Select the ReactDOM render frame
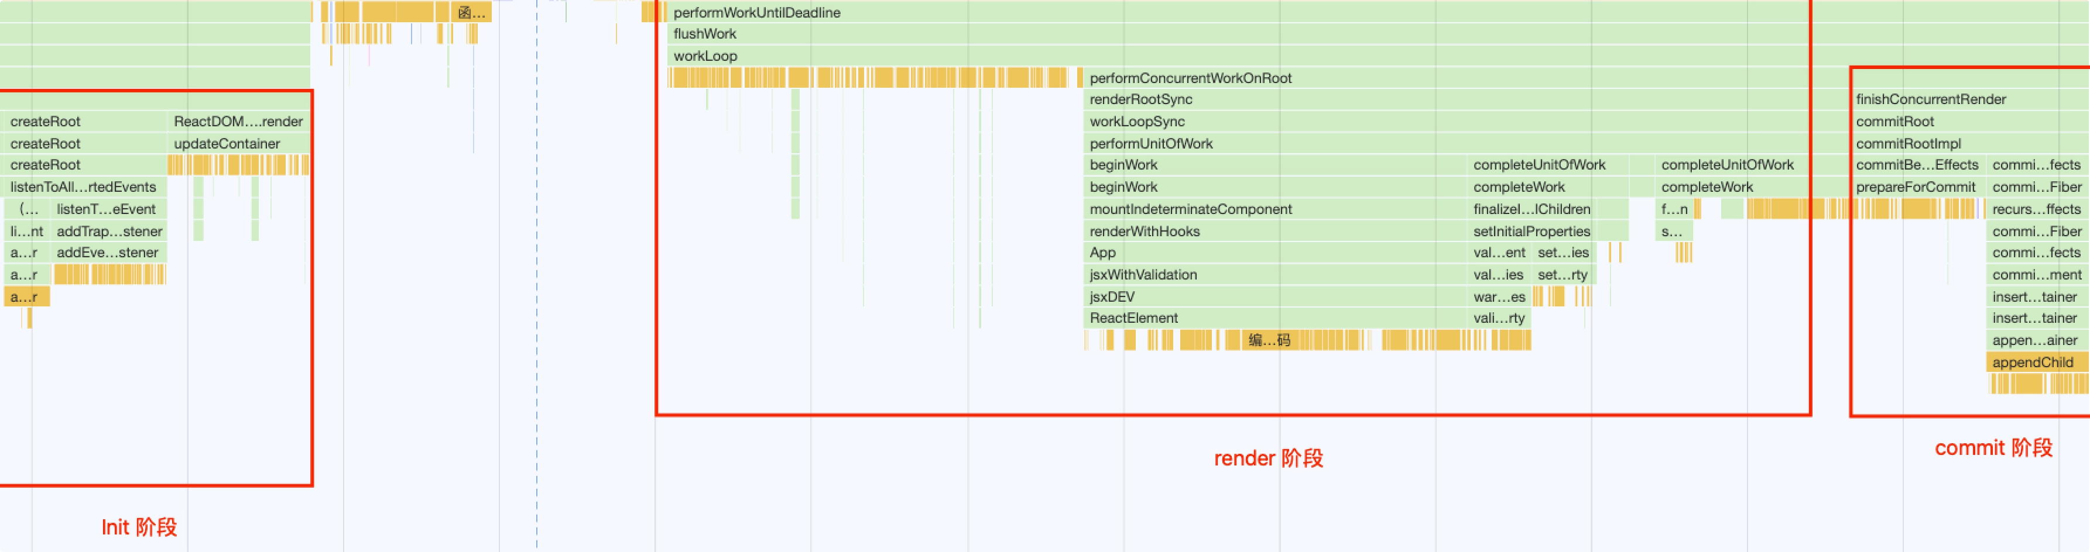The image size is (2090, 552). (x=237, y=122)
